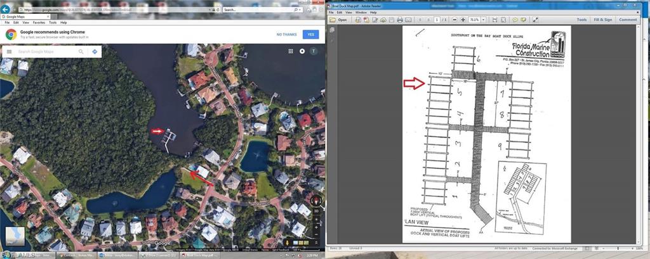650x259 pixels.
Task: Add a sticky note comment
Action: click(x=515, y=20)
